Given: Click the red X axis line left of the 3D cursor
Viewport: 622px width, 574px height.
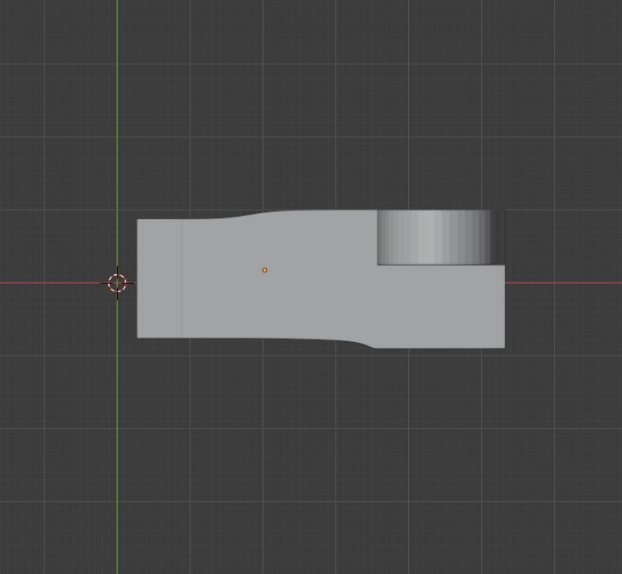Looking at the screenshot, I should pos(52,283).
